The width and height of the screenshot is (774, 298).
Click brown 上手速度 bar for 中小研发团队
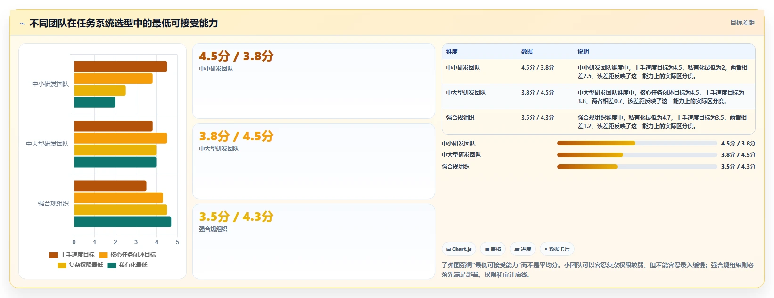(120, 66)
